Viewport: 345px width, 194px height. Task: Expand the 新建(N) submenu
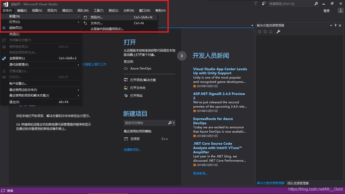(x=41, y=16)
